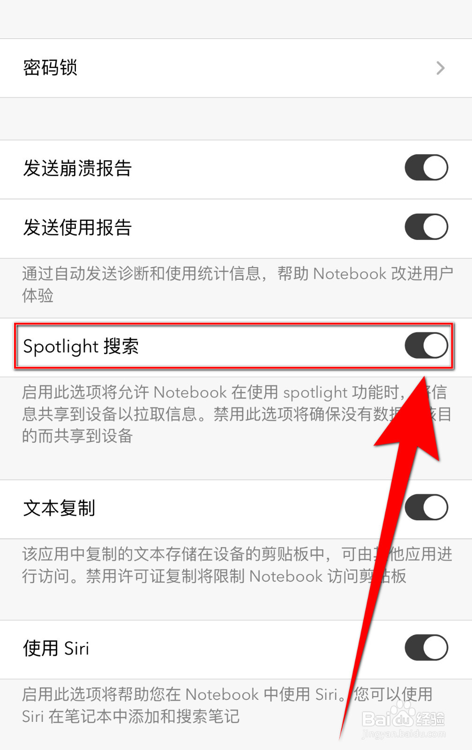Image resolution: width=472 pixels, height=750 pixels.
Task: Disable the 发送使用报告 switch
Action: tap(426, 227)
